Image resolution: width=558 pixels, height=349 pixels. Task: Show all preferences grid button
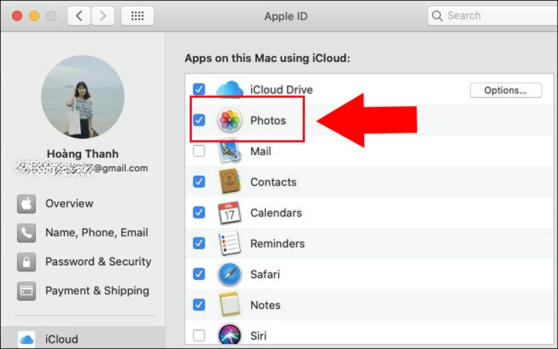137,15
